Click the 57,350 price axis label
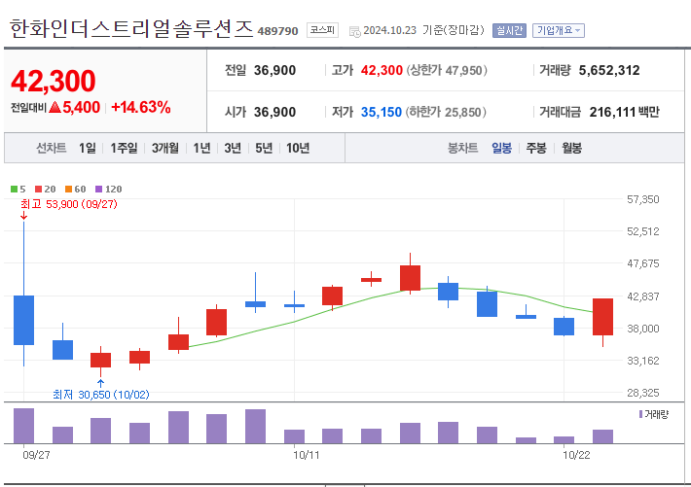This screenshot has width=691, height=487. [643, 199]
